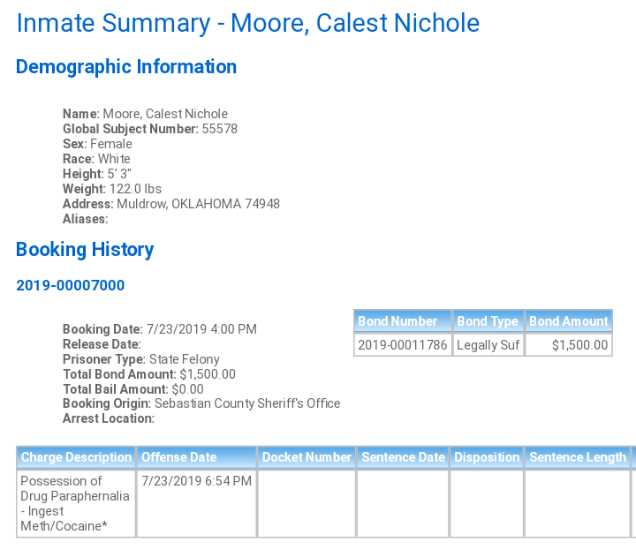
Task: Select the Demographic Information heading
Action: tap(126, 67)
